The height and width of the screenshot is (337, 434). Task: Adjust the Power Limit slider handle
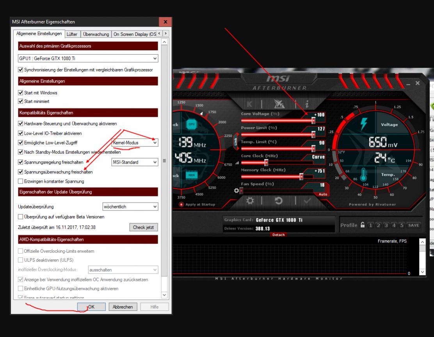[313, 135]
